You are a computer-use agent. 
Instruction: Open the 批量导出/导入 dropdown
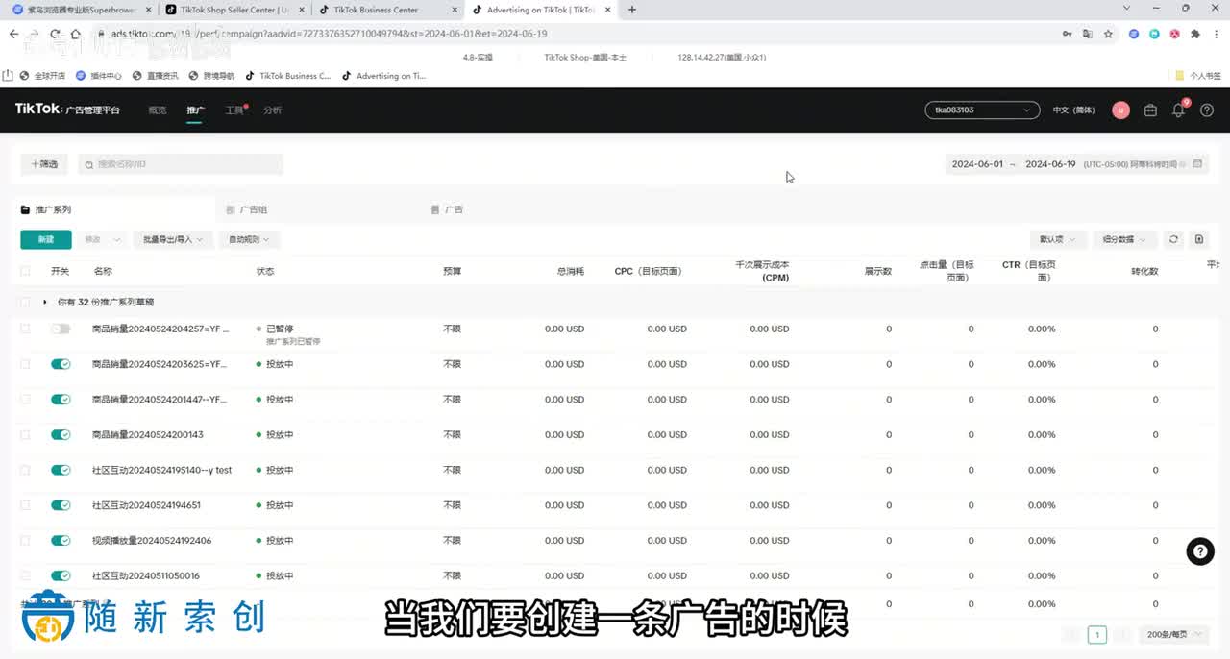pyautogui.click(x=173, y=239)
